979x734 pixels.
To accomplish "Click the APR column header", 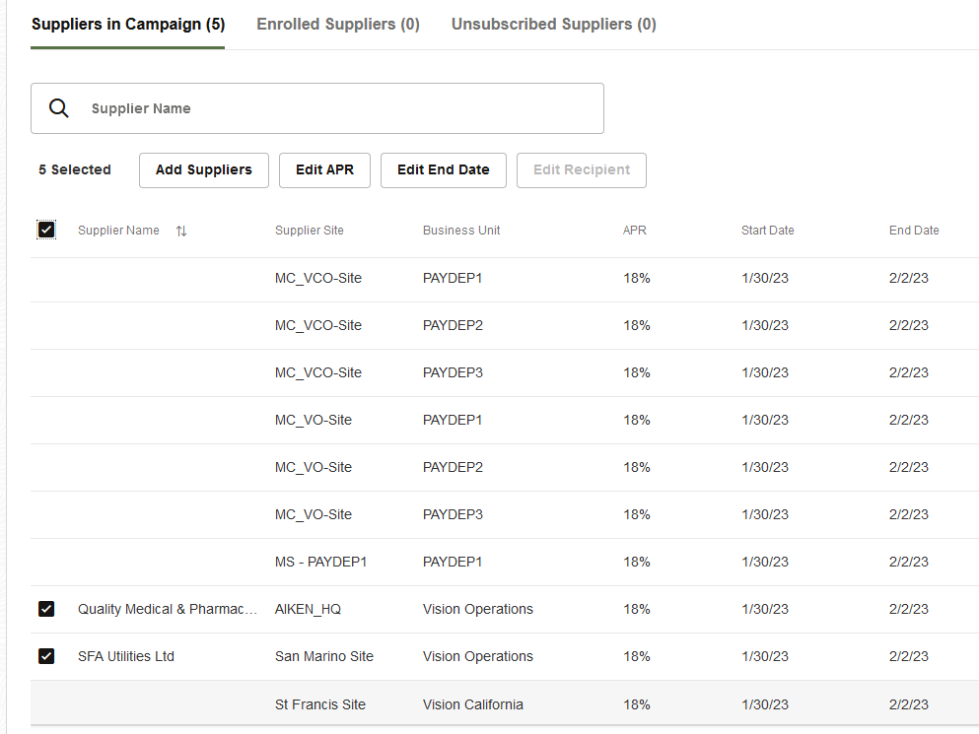I will click(x=635, y=231).
